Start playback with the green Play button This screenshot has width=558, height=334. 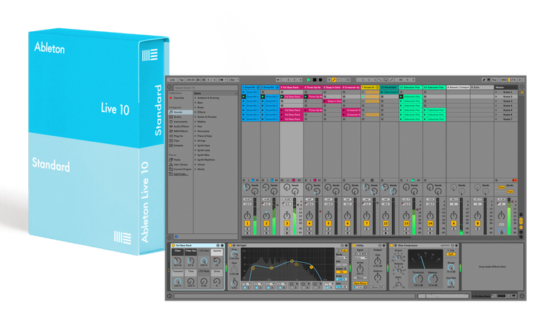tap(309, 80)
